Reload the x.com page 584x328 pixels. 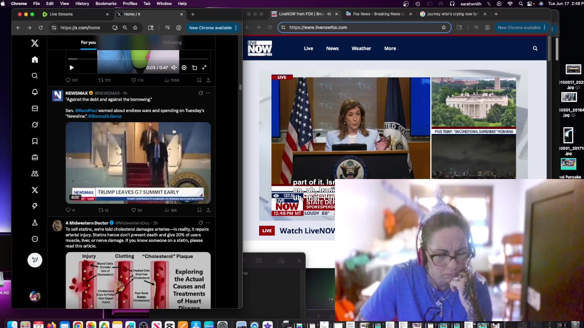pos(41,28)
